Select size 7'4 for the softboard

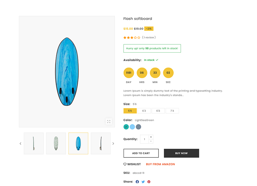click(x=172, y=111)
